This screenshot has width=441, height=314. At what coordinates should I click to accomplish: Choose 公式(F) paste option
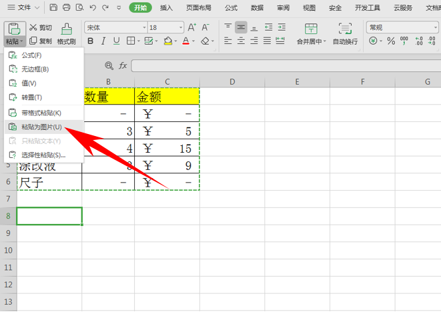tap(44, 55)
